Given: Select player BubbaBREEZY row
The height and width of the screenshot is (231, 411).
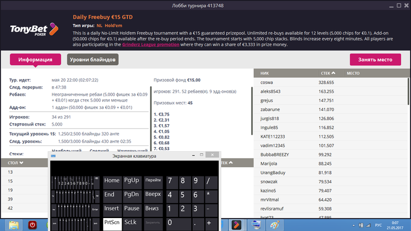Looking at the screenshot, I should click(330, 155).
